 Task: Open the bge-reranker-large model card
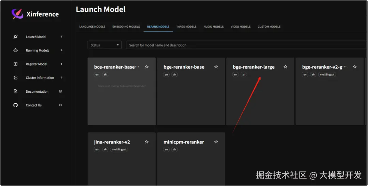(260, 91)
